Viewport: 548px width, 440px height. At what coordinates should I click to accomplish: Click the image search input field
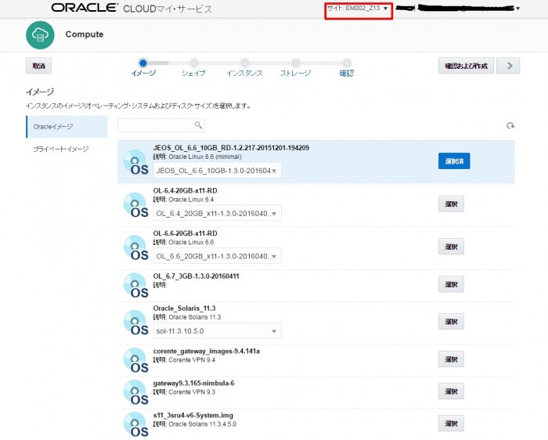(x=161, y=125)
